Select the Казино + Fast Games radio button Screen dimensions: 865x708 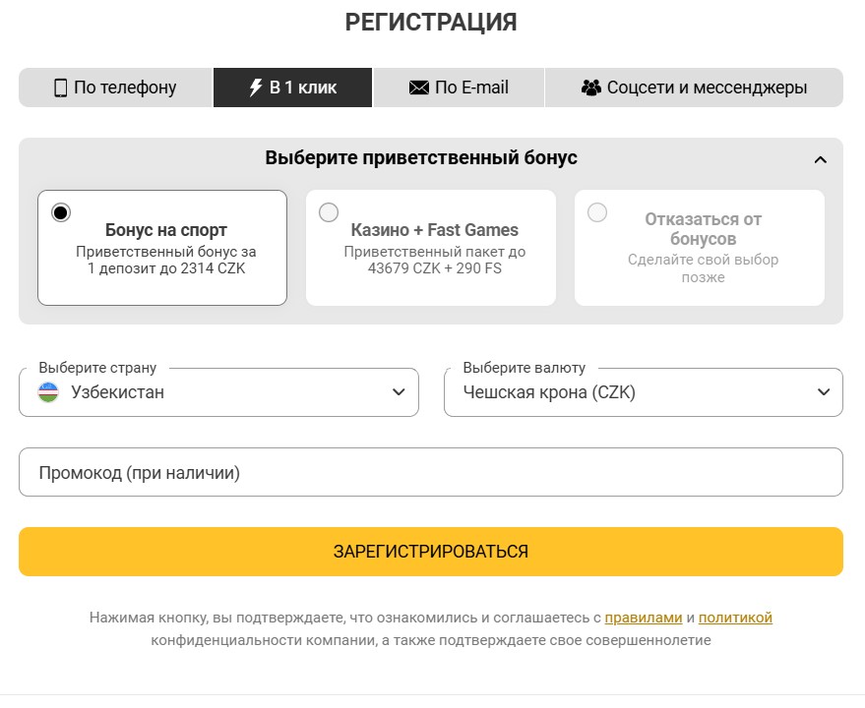(x=328, y=210)
